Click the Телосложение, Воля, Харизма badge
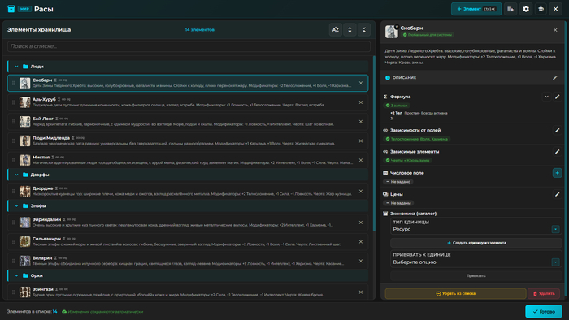Screen dimensions: 569x320 [x=416, y=139]
